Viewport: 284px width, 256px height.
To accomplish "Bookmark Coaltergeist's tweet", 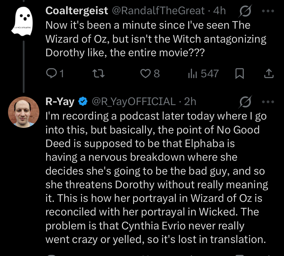I will point(239,73).
